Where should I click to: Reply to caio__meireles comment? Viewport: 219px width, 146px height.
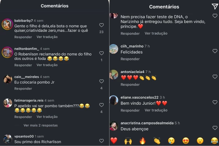(23, 89)
